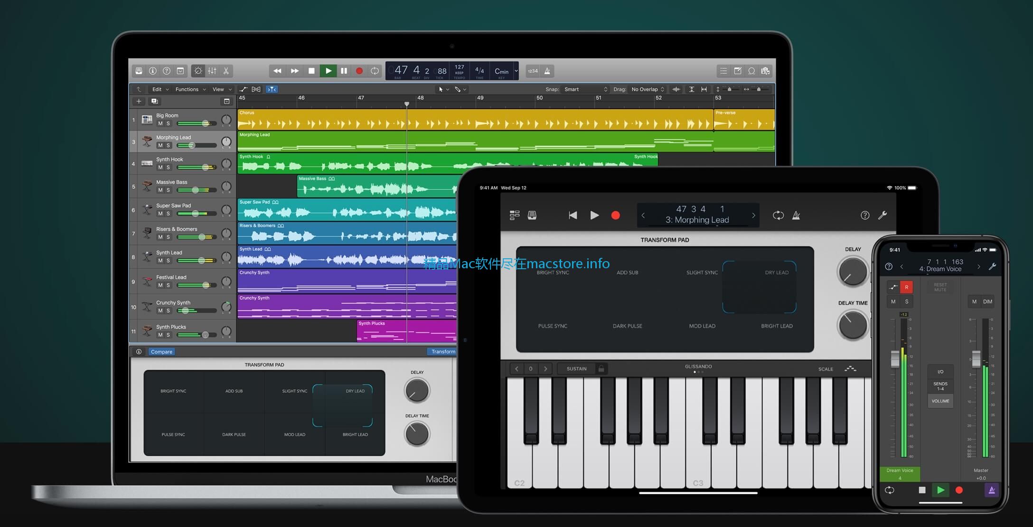
Task: Open the Drag No Overlap dropdown
Action: click(x=646, y=89)
